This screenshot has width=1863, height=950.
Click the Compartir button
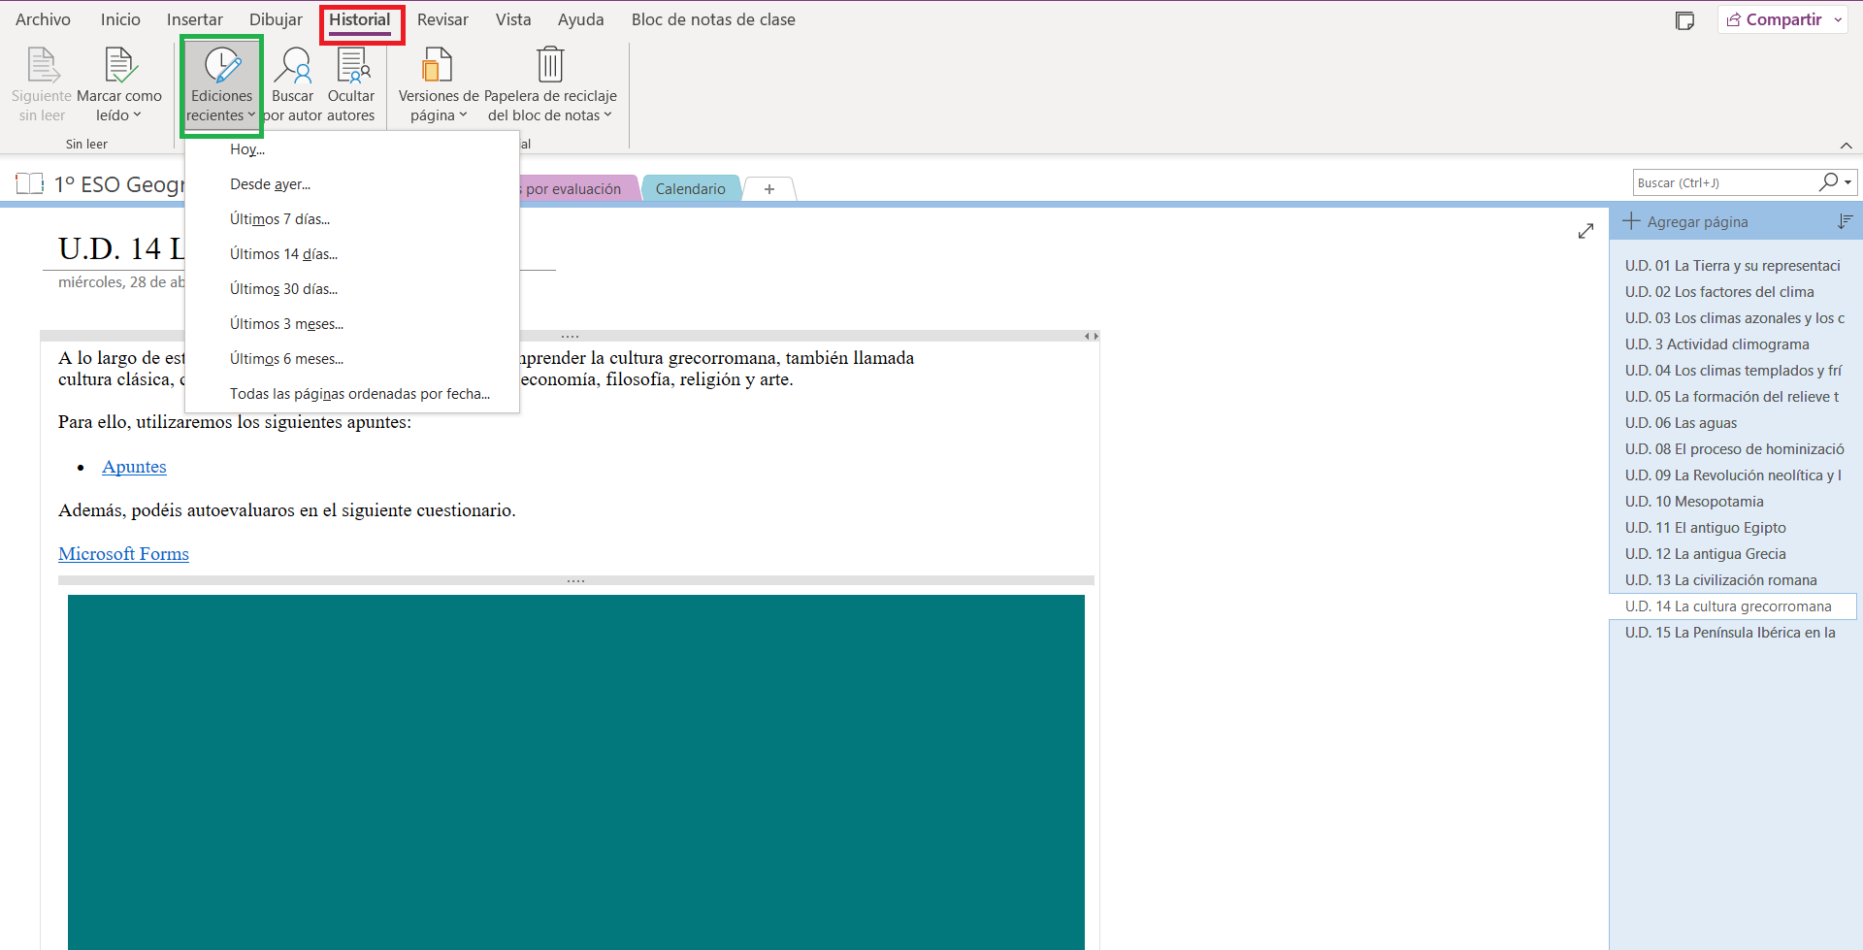point(1774,20)
